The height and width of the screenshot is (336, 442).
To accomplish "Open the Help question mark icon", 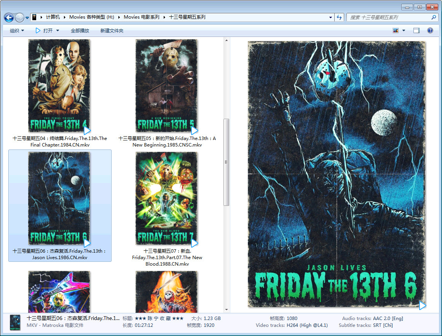I will click(x=430, y=31).
